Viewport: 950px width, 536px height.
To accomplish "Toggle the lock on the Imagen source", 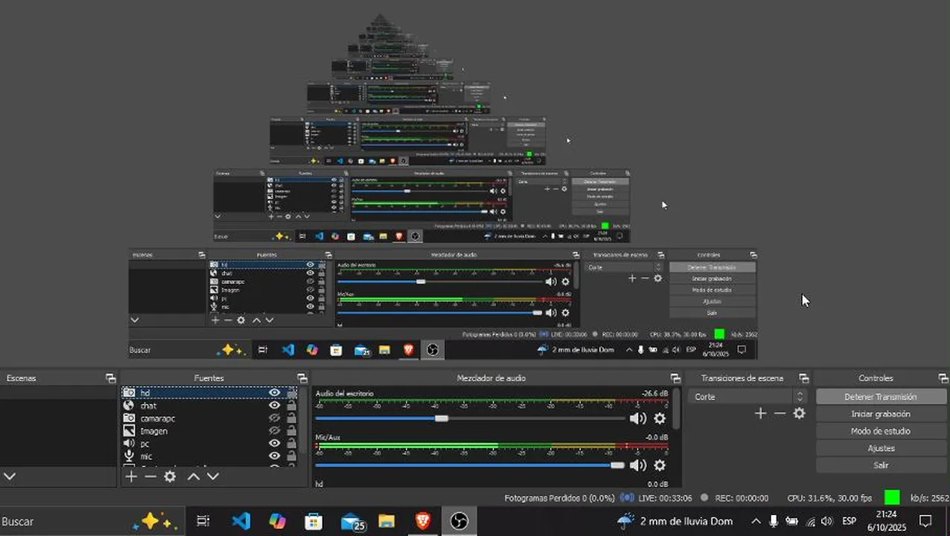I will pyautogui.click(x=292, y=430).
